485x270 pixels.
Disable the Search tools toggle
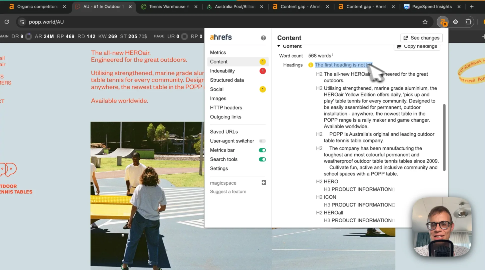pos(262,159)
